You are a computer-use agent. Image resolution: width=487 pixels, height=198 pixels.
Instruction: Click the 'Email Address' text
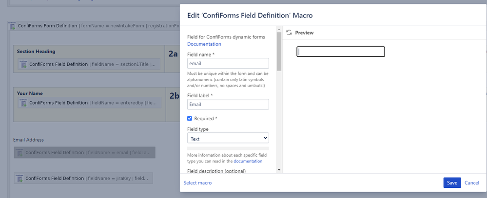pyautogui.click(x=29, y=140)
